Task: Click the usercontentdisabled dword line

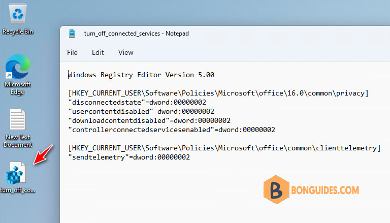Action: (x=141, y=111)
